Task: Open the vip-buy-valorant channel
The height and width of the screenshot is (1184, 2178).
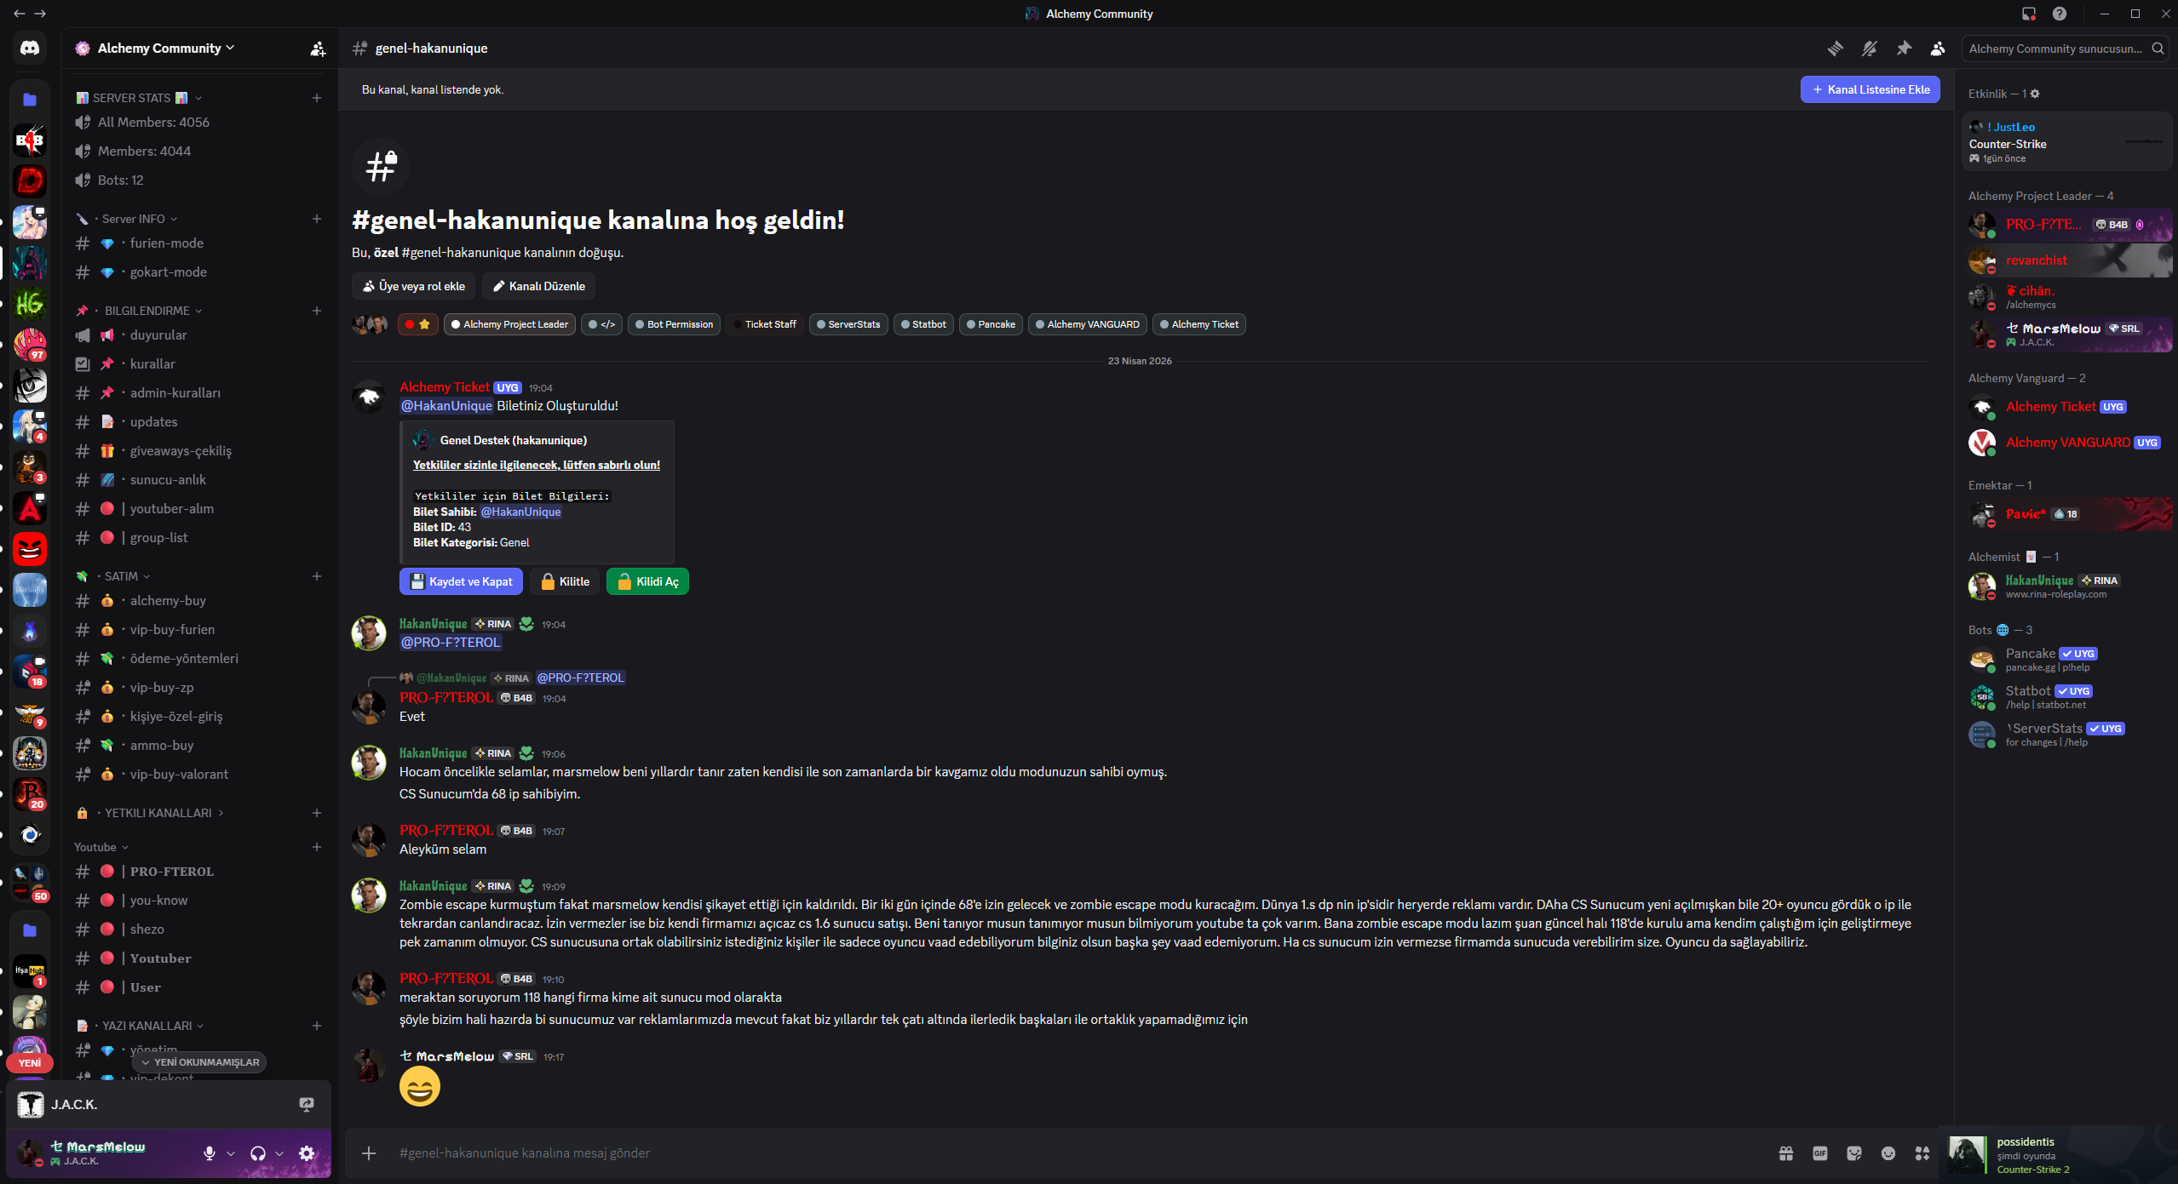Action: [198, 775]
